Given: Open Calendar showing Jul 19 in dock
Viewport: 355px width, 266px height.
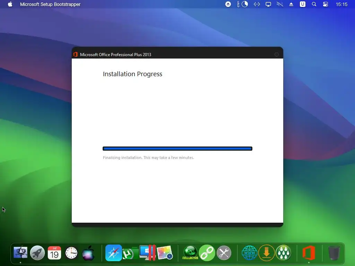Looking at the screenshot, I should [x=54, y=252].
